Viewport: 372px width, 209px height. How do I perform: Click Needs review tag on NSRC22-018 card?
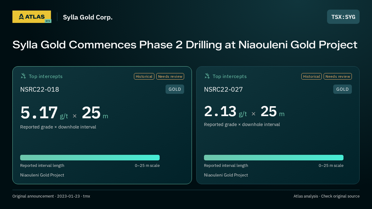point(170,76)
